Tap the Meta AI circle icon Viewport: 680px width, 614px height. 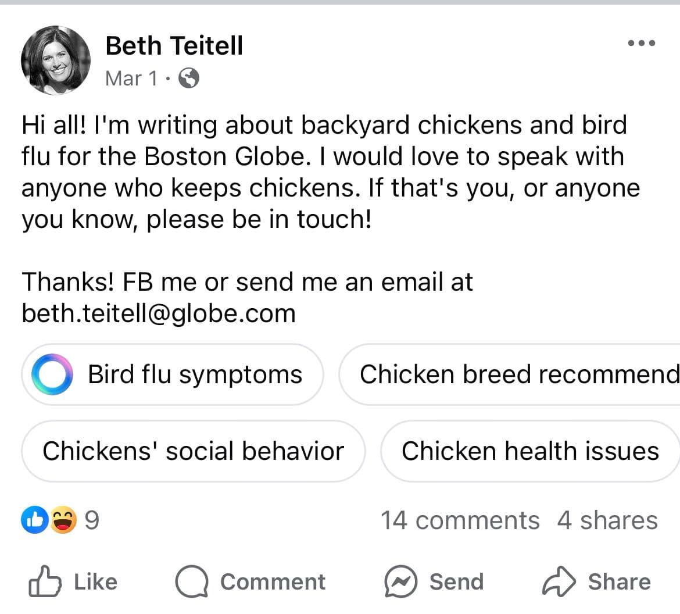pyautogui.click(x=52, y=374)
